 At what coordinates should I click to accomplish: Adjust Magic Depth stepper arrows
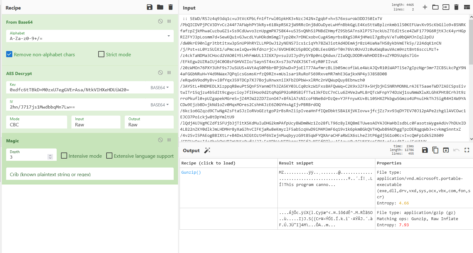coord(50,157)
